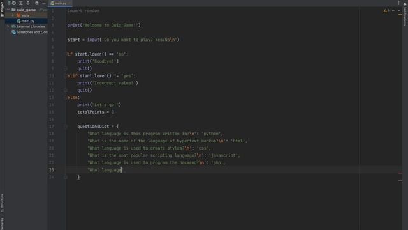The image size is (408, 230).
Task: Click the yellow warning stripe mark on scrollbar
Action: [400, 15]
